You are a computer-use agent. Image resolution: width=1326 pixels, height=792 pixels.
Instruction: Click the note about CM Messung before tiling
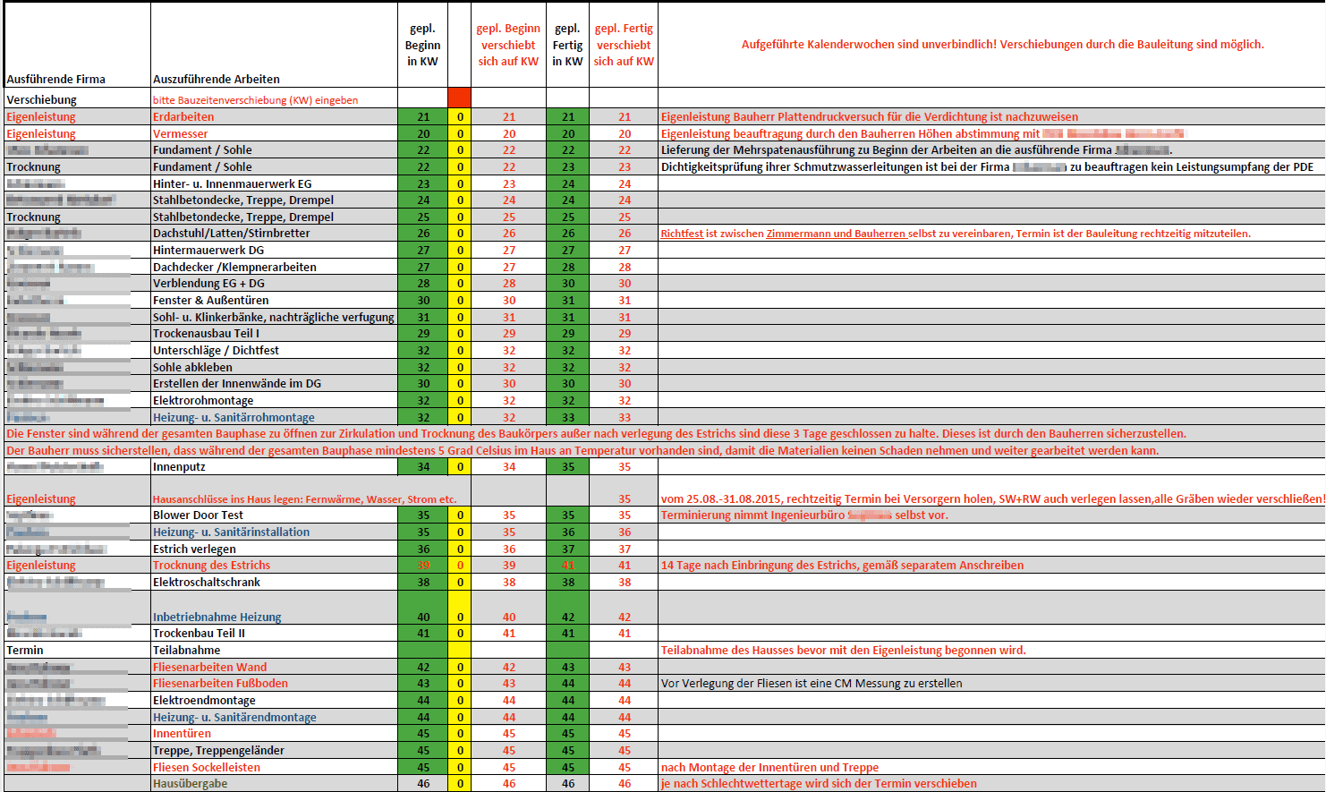(812, 684)
